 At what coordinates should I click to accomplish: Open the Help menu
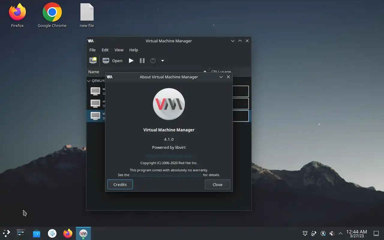coord(133,50)
